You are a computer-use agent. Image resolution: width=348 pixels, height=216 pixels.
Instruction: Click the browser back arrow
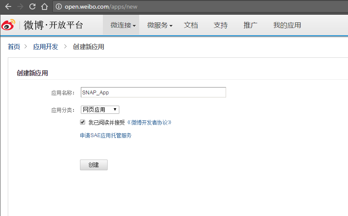pyautogui.click(x=8, y=6)
